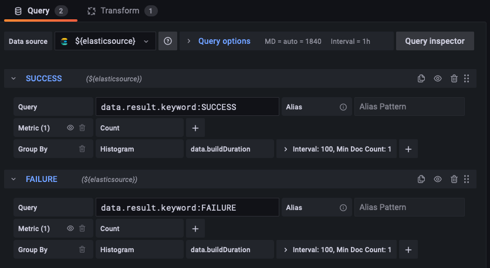Open the ${elasticsource} data source dropdown
490x268 pixels.
(x=105, y=41)
